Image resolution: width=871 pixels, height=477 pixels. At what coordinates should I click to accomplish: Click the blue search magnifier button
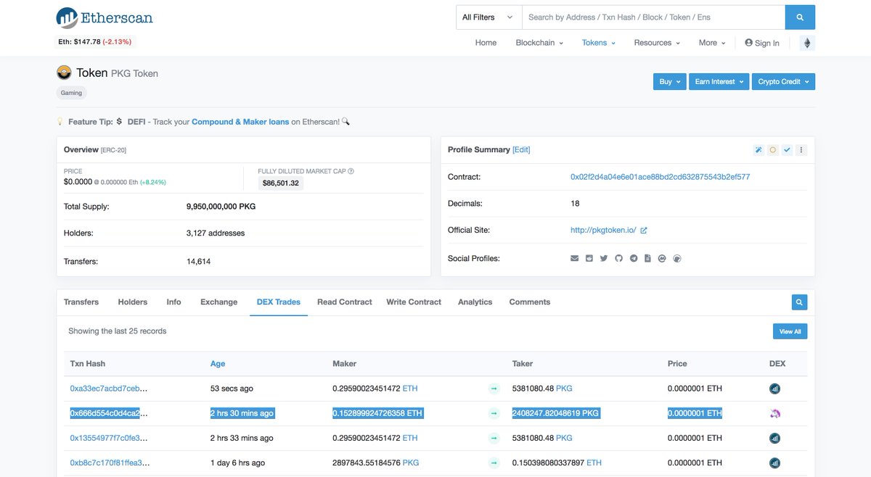[x=800, y=17]
